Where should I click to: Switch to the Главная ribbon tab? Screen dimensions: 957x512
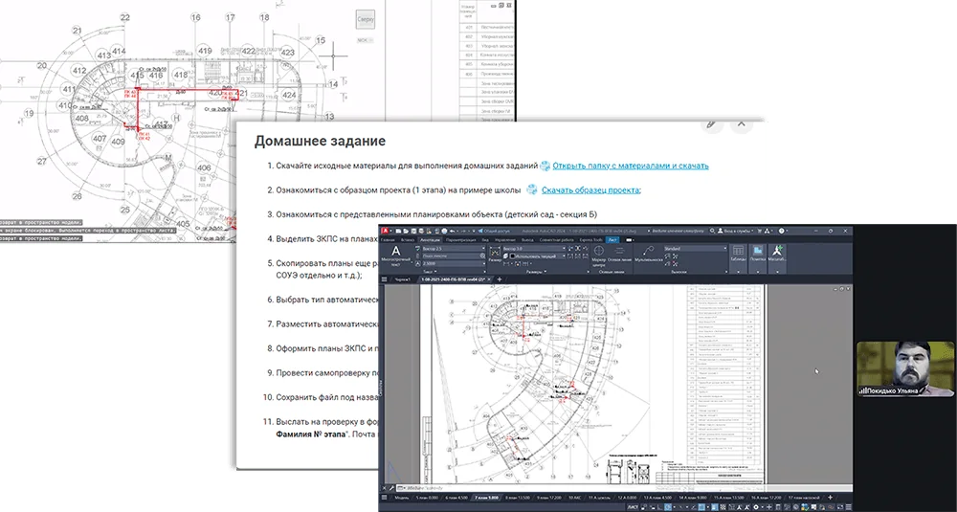388,240
